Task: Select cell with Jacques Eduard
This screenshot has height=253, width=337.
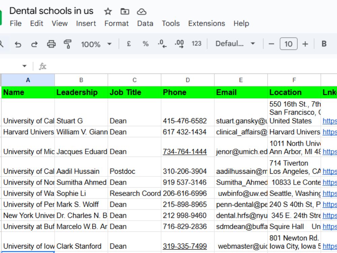Action: pyautogui.click(x=81, y=147)
